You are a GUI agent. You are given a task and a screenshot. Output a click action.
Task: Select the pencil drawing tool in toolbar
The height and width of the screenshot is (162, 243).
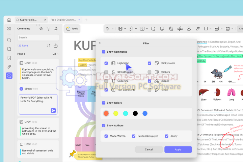(x=131, y=29)
